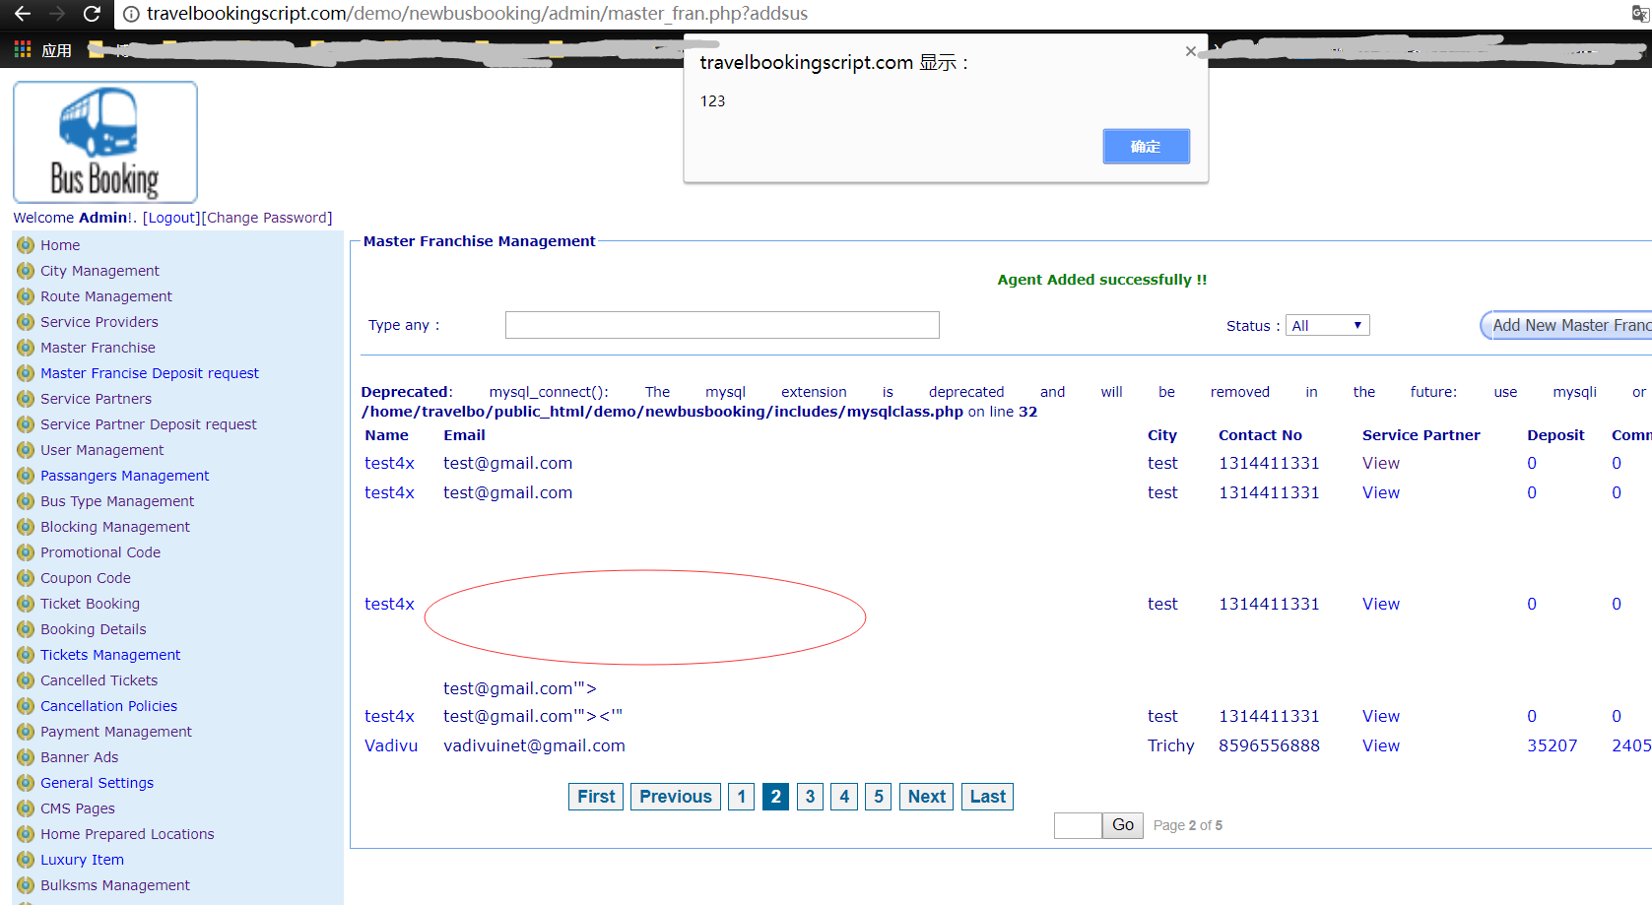The image size is (1652, 905).
Task: Click the bullet icon beside Master Franchise
Action: [26, 348]
